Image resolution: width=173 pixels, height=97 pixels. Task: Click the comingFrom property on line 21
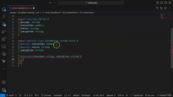27,50
